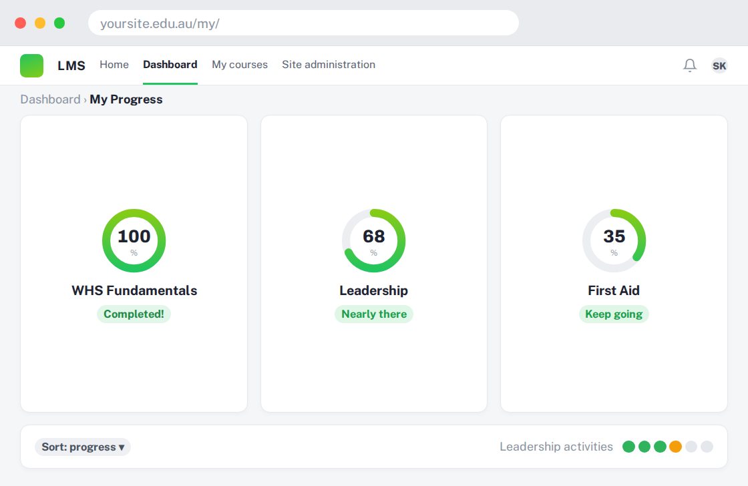Click the Keep going status badge

pos(614,314)
